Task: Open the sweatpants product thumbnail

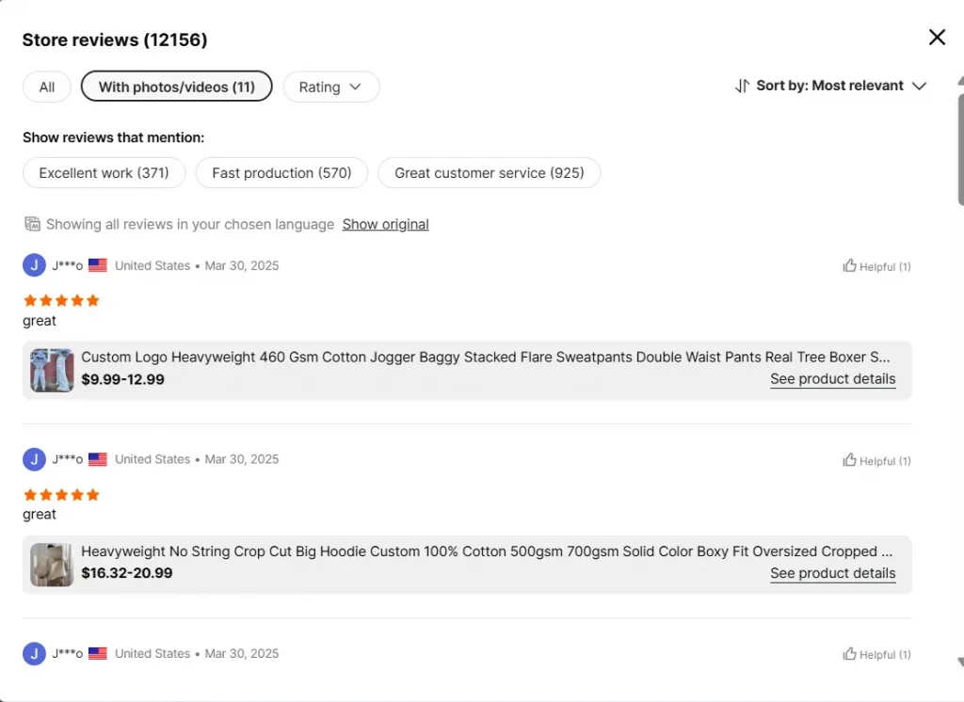Action: 52,370
